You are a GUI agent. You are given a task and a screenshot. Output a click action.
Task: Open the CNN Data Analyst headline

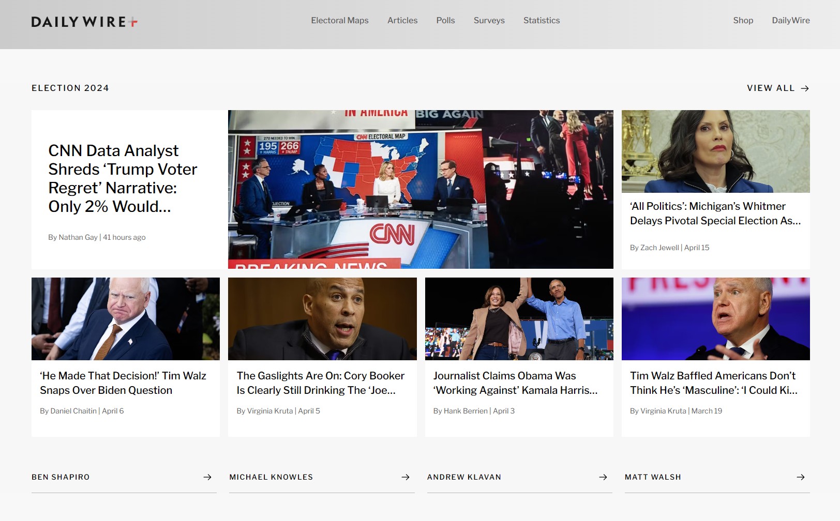coord(123,178)
